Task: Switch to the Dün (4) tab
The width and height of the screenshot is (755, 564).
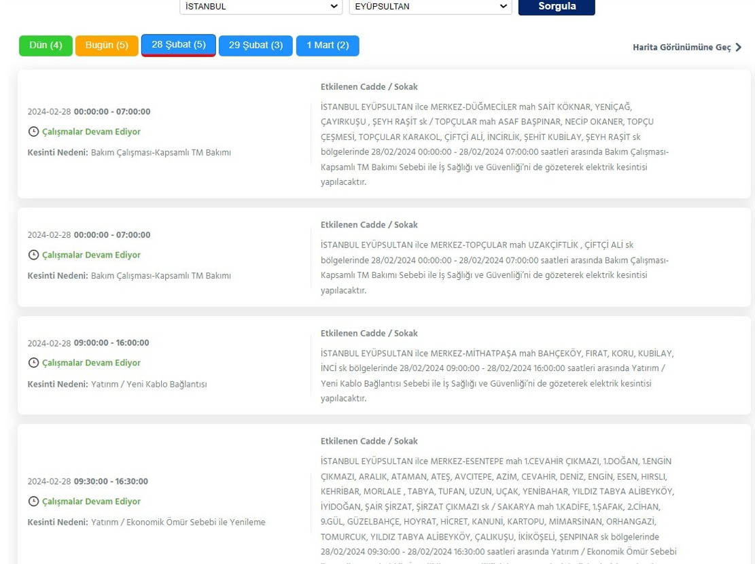Action: [46, 46]
